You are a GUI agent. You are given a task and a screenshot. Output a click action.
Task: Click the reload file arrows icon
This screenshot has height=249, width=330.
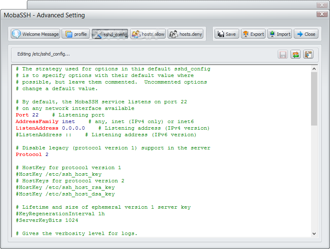pos(295,55)
